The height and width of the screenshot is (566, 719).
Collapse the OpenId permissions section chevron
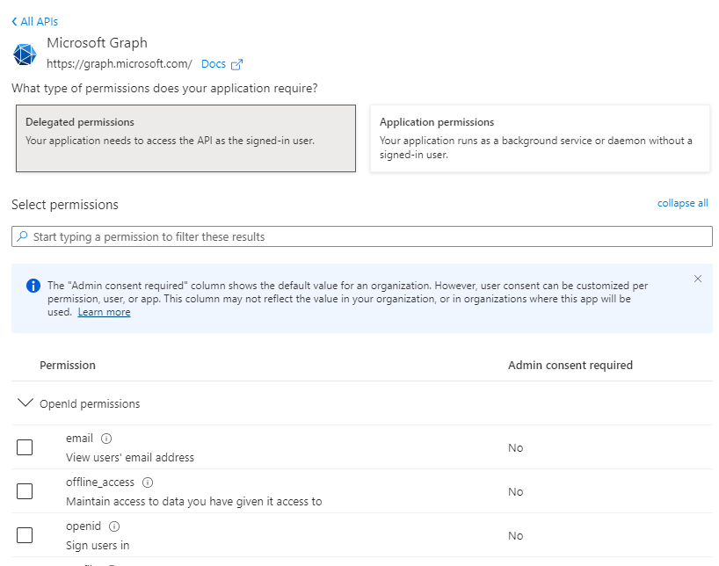click(25, 403)
